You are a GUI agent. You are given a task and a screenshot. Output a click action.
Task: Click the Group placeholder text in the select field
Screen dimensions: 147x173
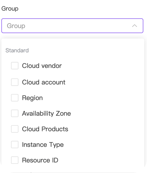point(16,26)
